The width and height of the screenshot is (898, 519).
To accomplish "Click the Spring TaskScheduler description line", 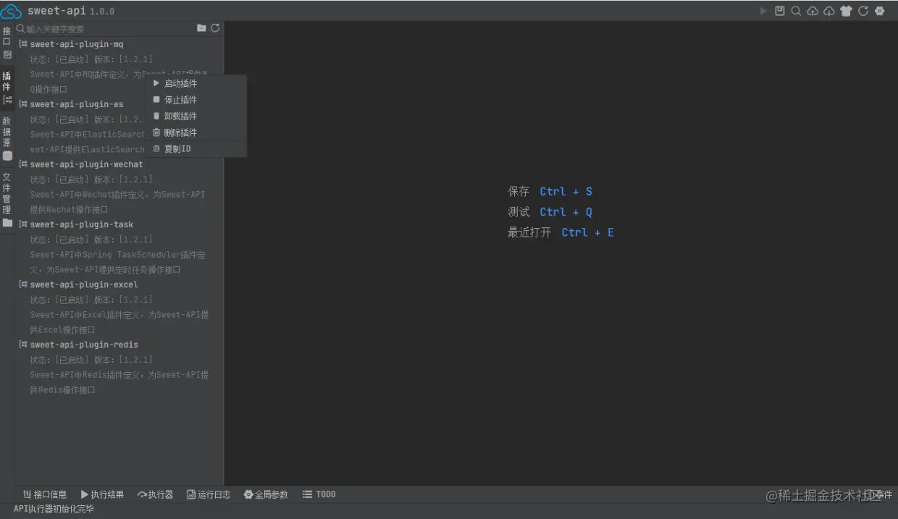I will (x=118, y=255).
